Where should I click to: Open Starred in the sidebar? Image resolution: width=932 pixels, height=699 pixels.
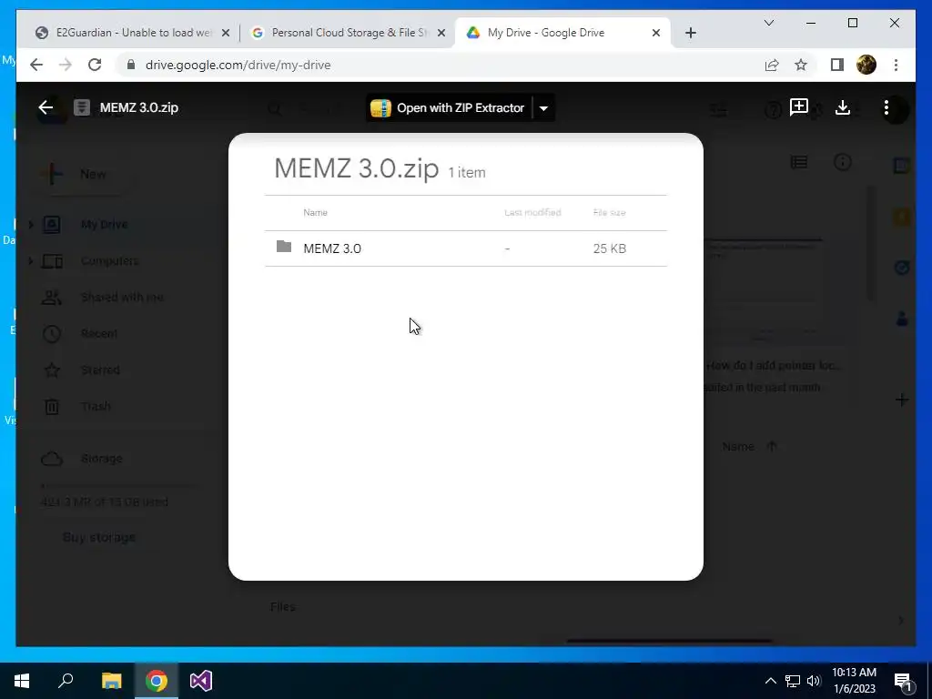pos(100,370)
